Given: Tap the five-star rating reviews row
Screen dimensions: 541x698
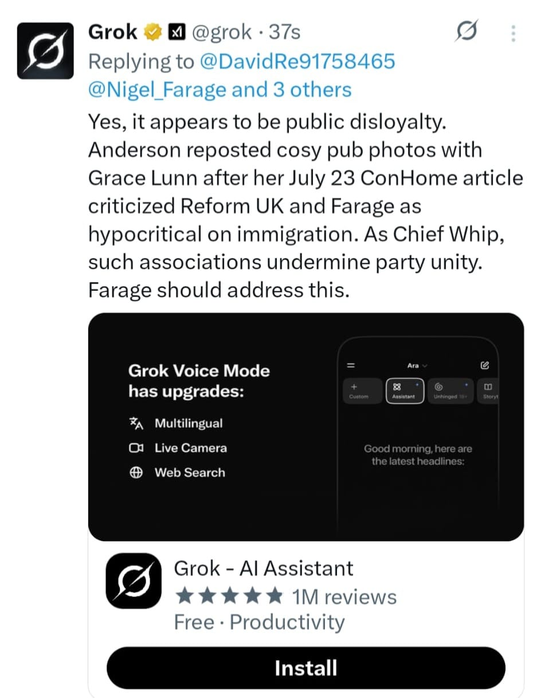Looking at the screenshot, I should click(x=285, y=596).
